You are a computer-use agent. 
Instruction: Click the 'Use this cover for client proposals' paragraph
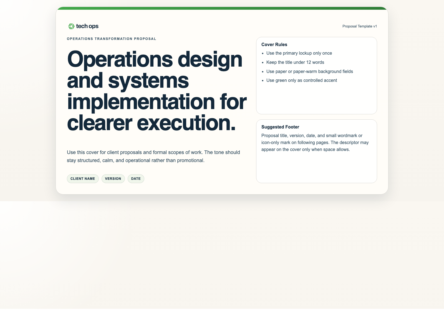(x=153, y=156)
